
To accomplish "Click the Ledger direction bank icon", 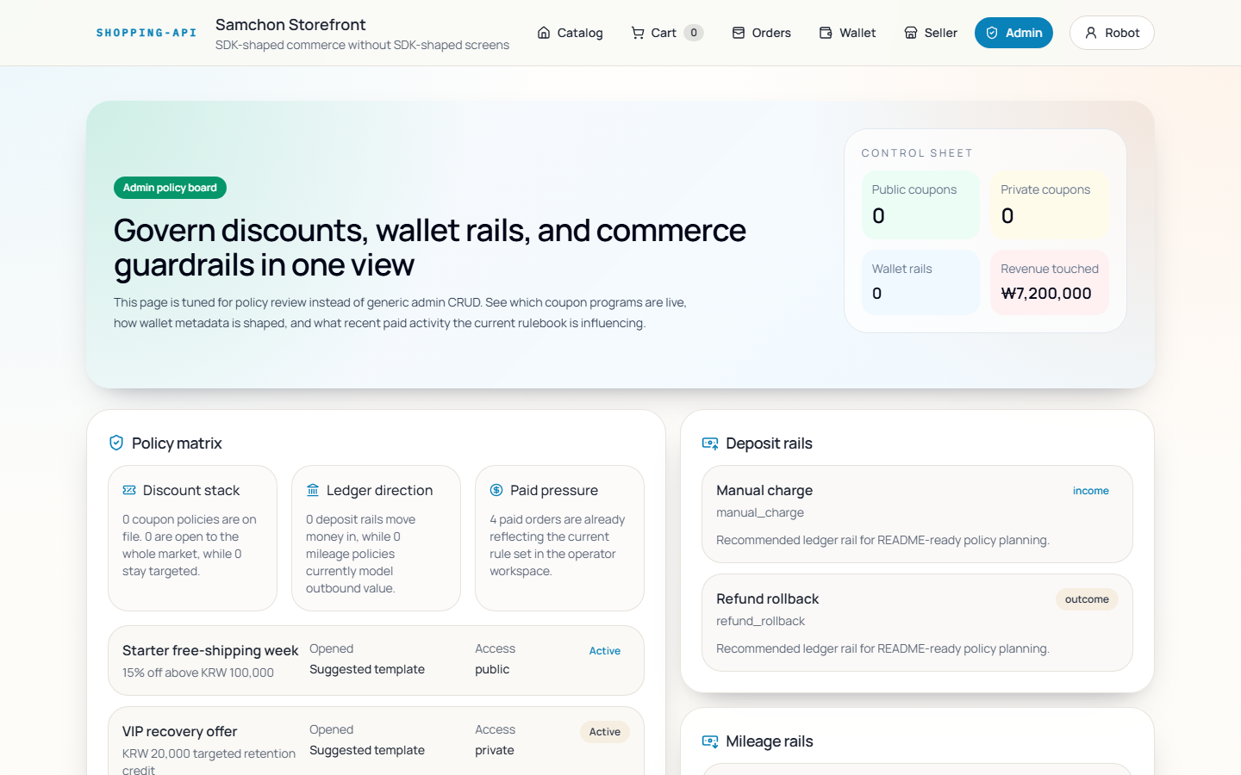I will [x=313, y=490].
